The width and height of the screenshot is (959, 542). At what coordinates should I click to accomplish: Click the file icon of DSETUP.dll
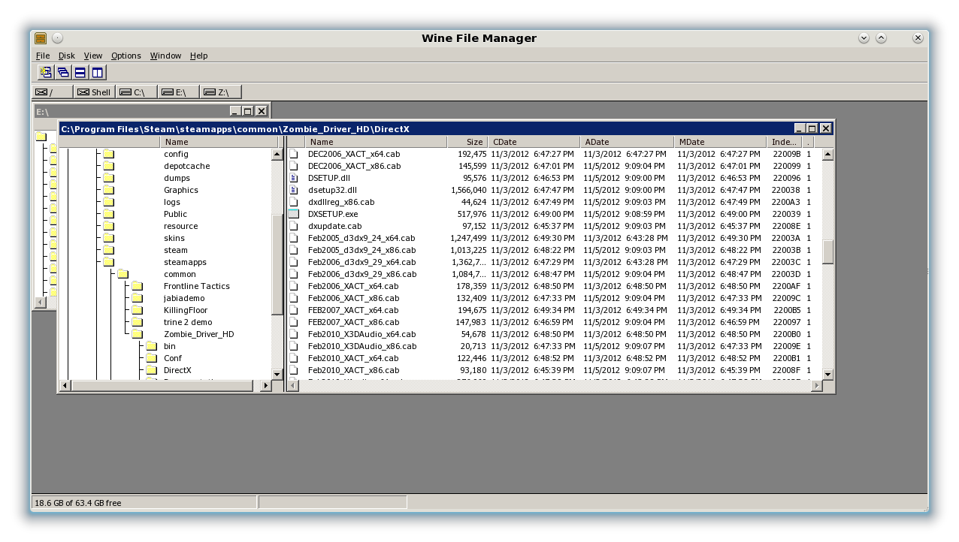click(294, 178)
